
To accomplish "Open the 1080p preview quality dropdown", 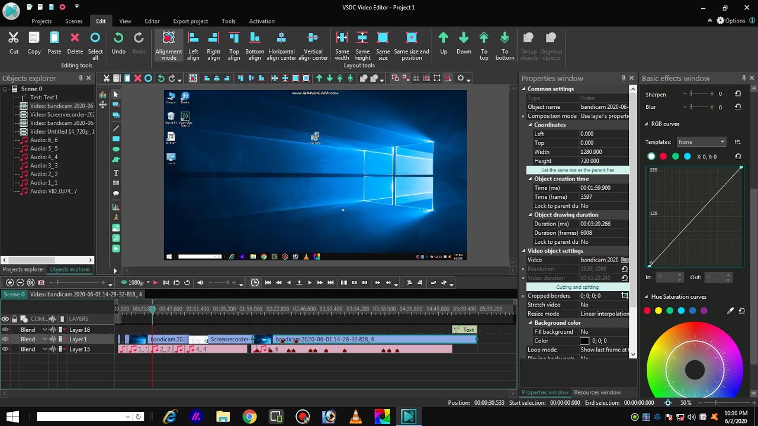I will [x=136, y=282].
